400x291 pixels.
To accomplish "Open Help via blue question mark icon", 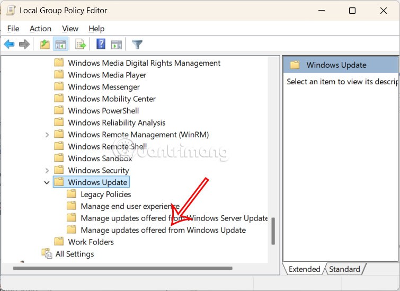I will (101, 45).
